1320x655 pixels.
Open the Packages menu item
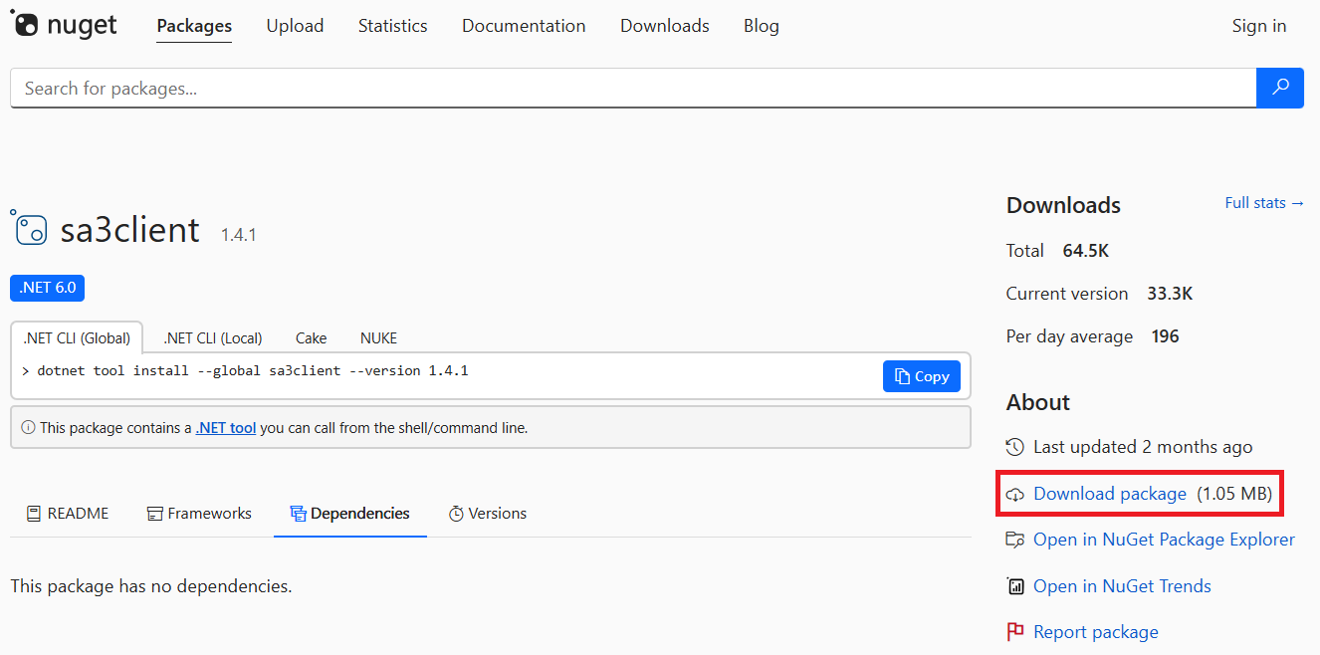[194, 26]
